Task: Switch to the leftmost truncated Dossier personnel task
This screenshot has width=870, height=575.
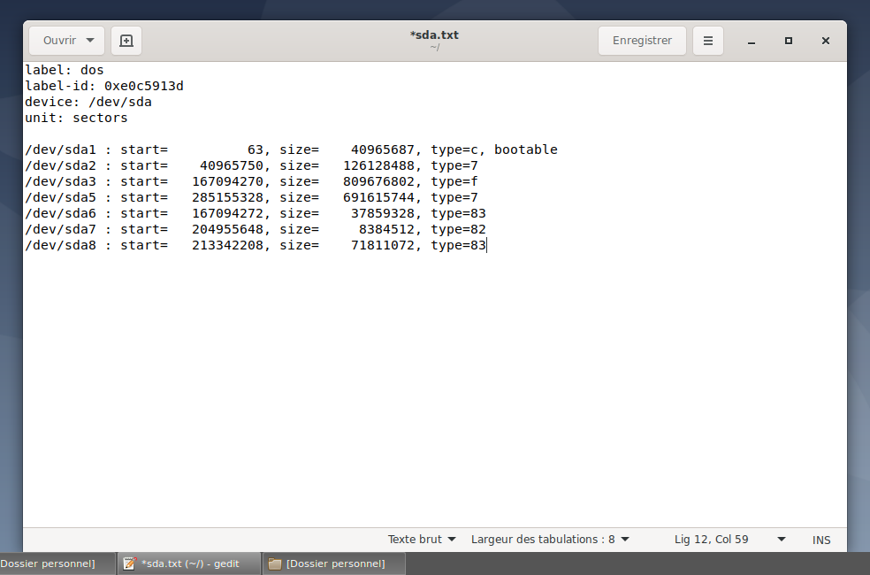Action: click(x=55, y=563)
